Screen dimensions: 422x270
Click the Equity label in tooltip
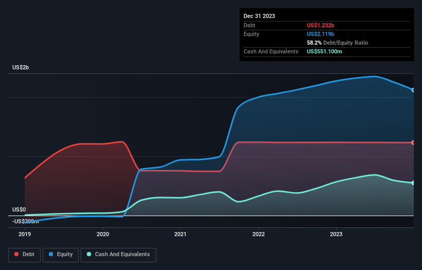[x=251, y=34]
